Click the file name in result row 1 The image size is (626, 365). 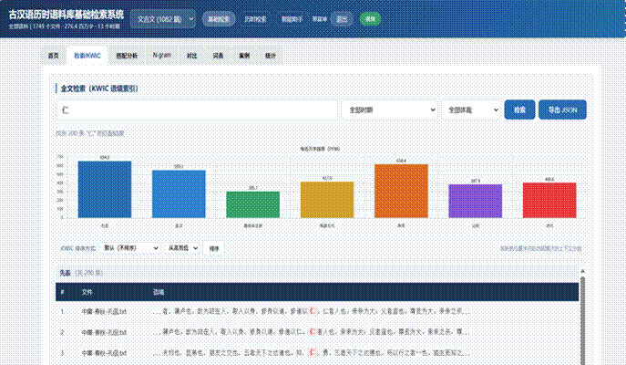(104, 311)
